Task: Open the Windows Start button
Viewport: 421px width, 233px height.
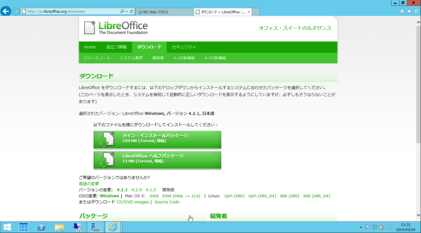Action: (7, 227)
